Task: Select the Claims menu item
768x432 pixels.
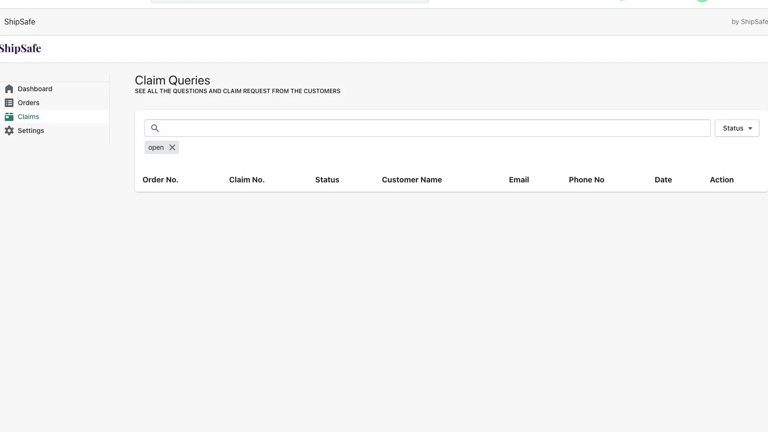Action: pos(28,117)
